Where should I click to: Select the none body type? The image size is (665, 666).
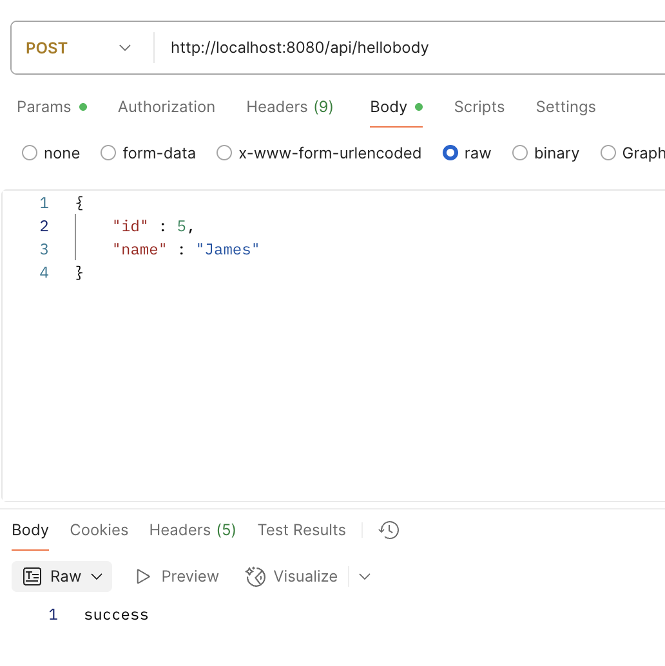coord(30,153)
